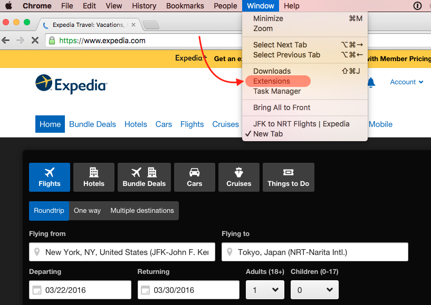Open the File menu
Screen dimensions: 431x305
(x=67, y=6)
